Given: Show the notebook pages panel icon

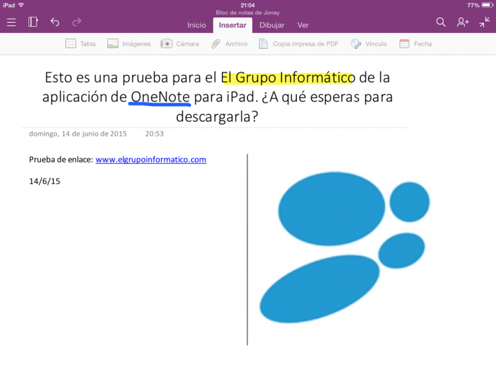Looking at the screenshot, I should click(33, 22).
